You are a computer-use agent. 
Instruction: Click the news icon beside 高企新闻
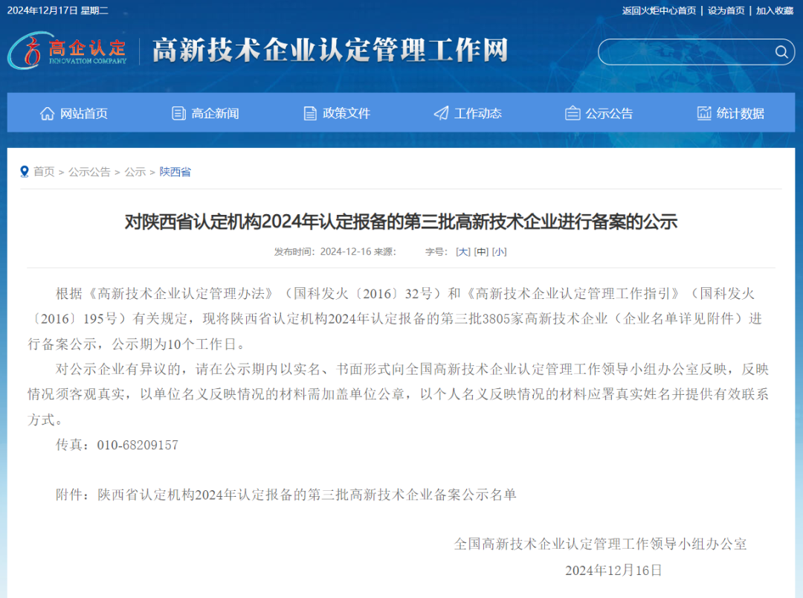pos(178,113)
